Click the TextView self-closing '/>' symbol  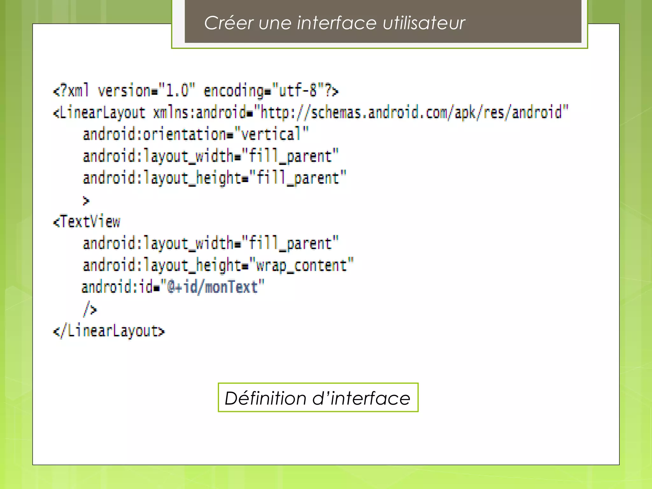click(90, 309)
